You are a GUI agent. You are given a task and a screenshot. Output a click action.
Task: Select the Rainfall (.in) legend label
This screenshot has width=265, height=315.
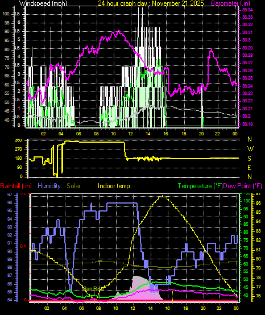coord(16,186)
